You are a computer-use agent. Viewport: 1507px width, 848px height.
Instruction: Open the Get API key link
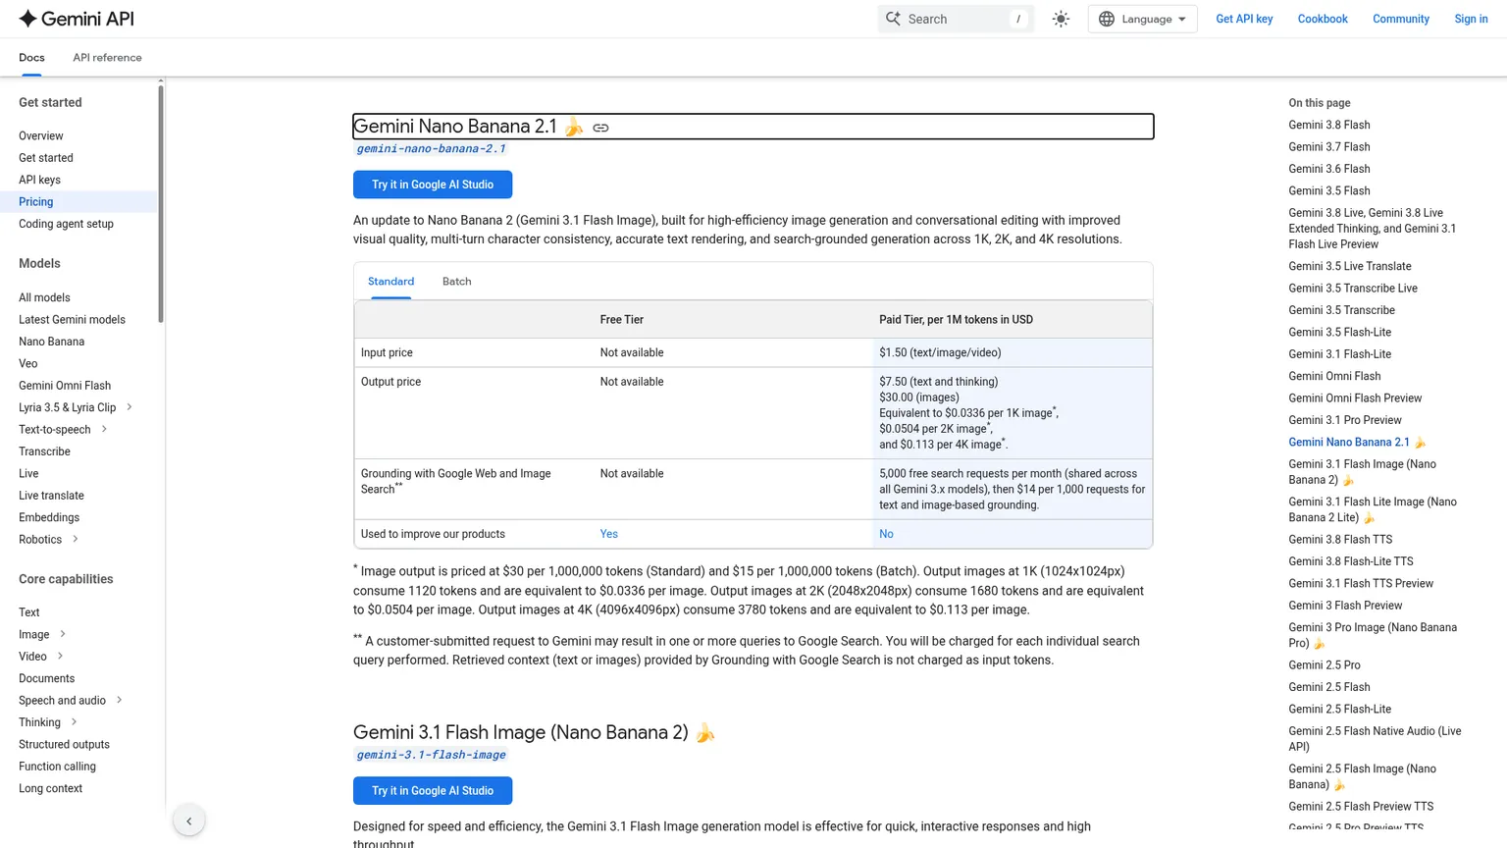click(1244, 19)
